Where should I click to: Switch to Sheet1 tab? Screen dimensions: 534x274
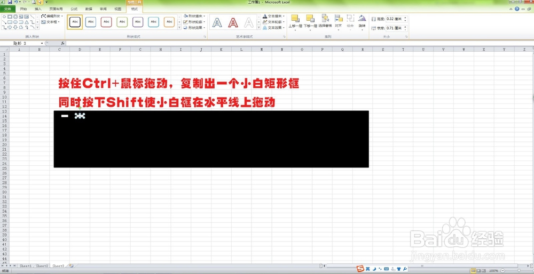tap(25, 265)
